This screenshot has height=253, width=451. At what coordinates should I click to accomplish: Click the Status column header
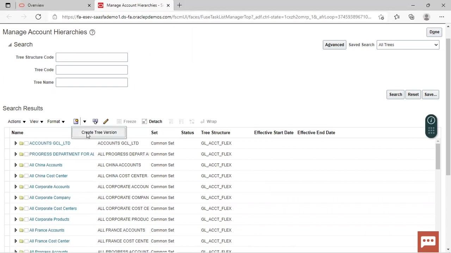(187, 133)
